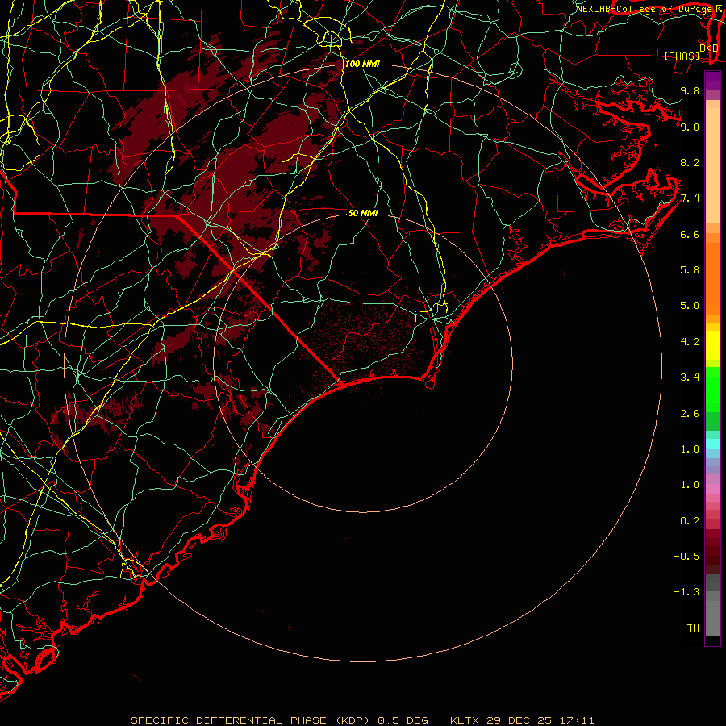Click the [PHAS] unit label

tap(682, 56)
